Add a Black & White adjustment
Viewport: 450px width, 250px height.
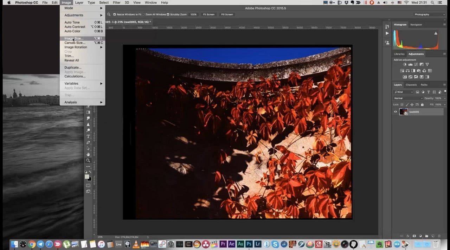(413, 71)
